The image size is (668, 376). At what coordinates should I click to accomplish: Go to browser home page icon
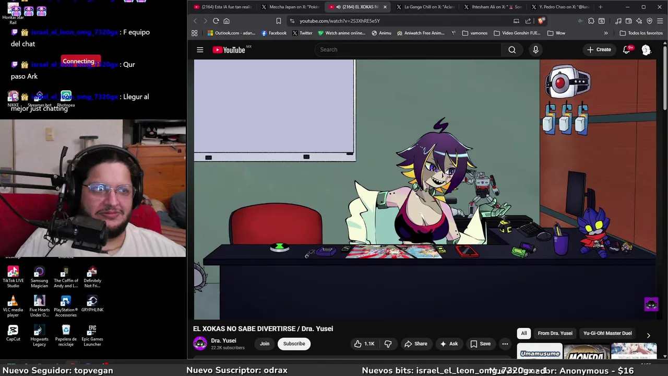click(x=226, y=21)
